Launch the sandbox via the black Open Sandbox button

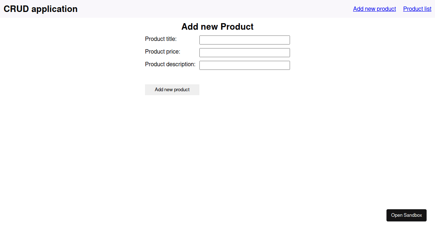pos(406,215)
